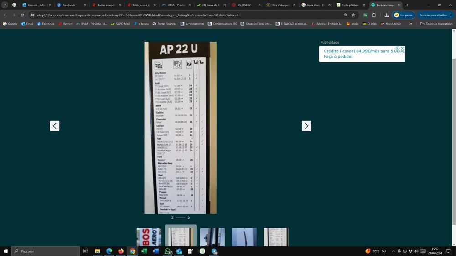
Task: Open Telegram from the taskbar
Action: (214, 251)
